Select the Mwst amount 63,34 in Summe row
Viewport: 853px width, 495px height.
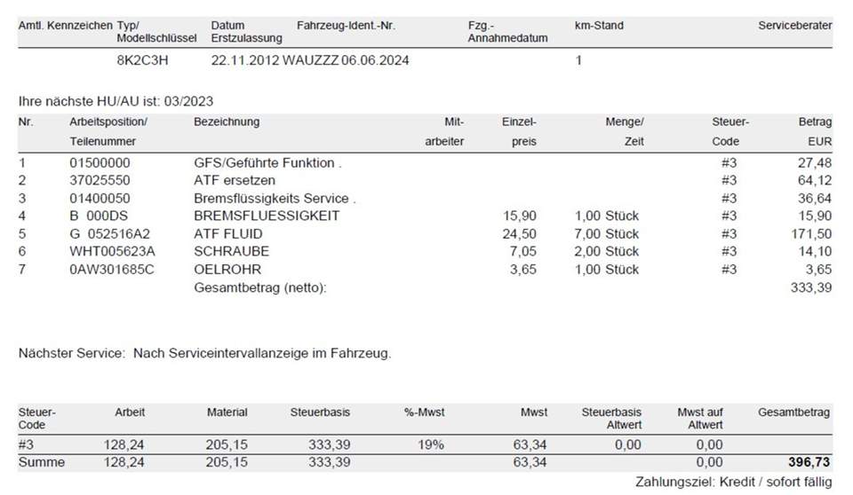(530, 462)
